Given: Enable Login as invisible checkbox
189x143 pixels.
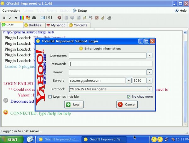Looking at the screenshot, I should (50, 97).
